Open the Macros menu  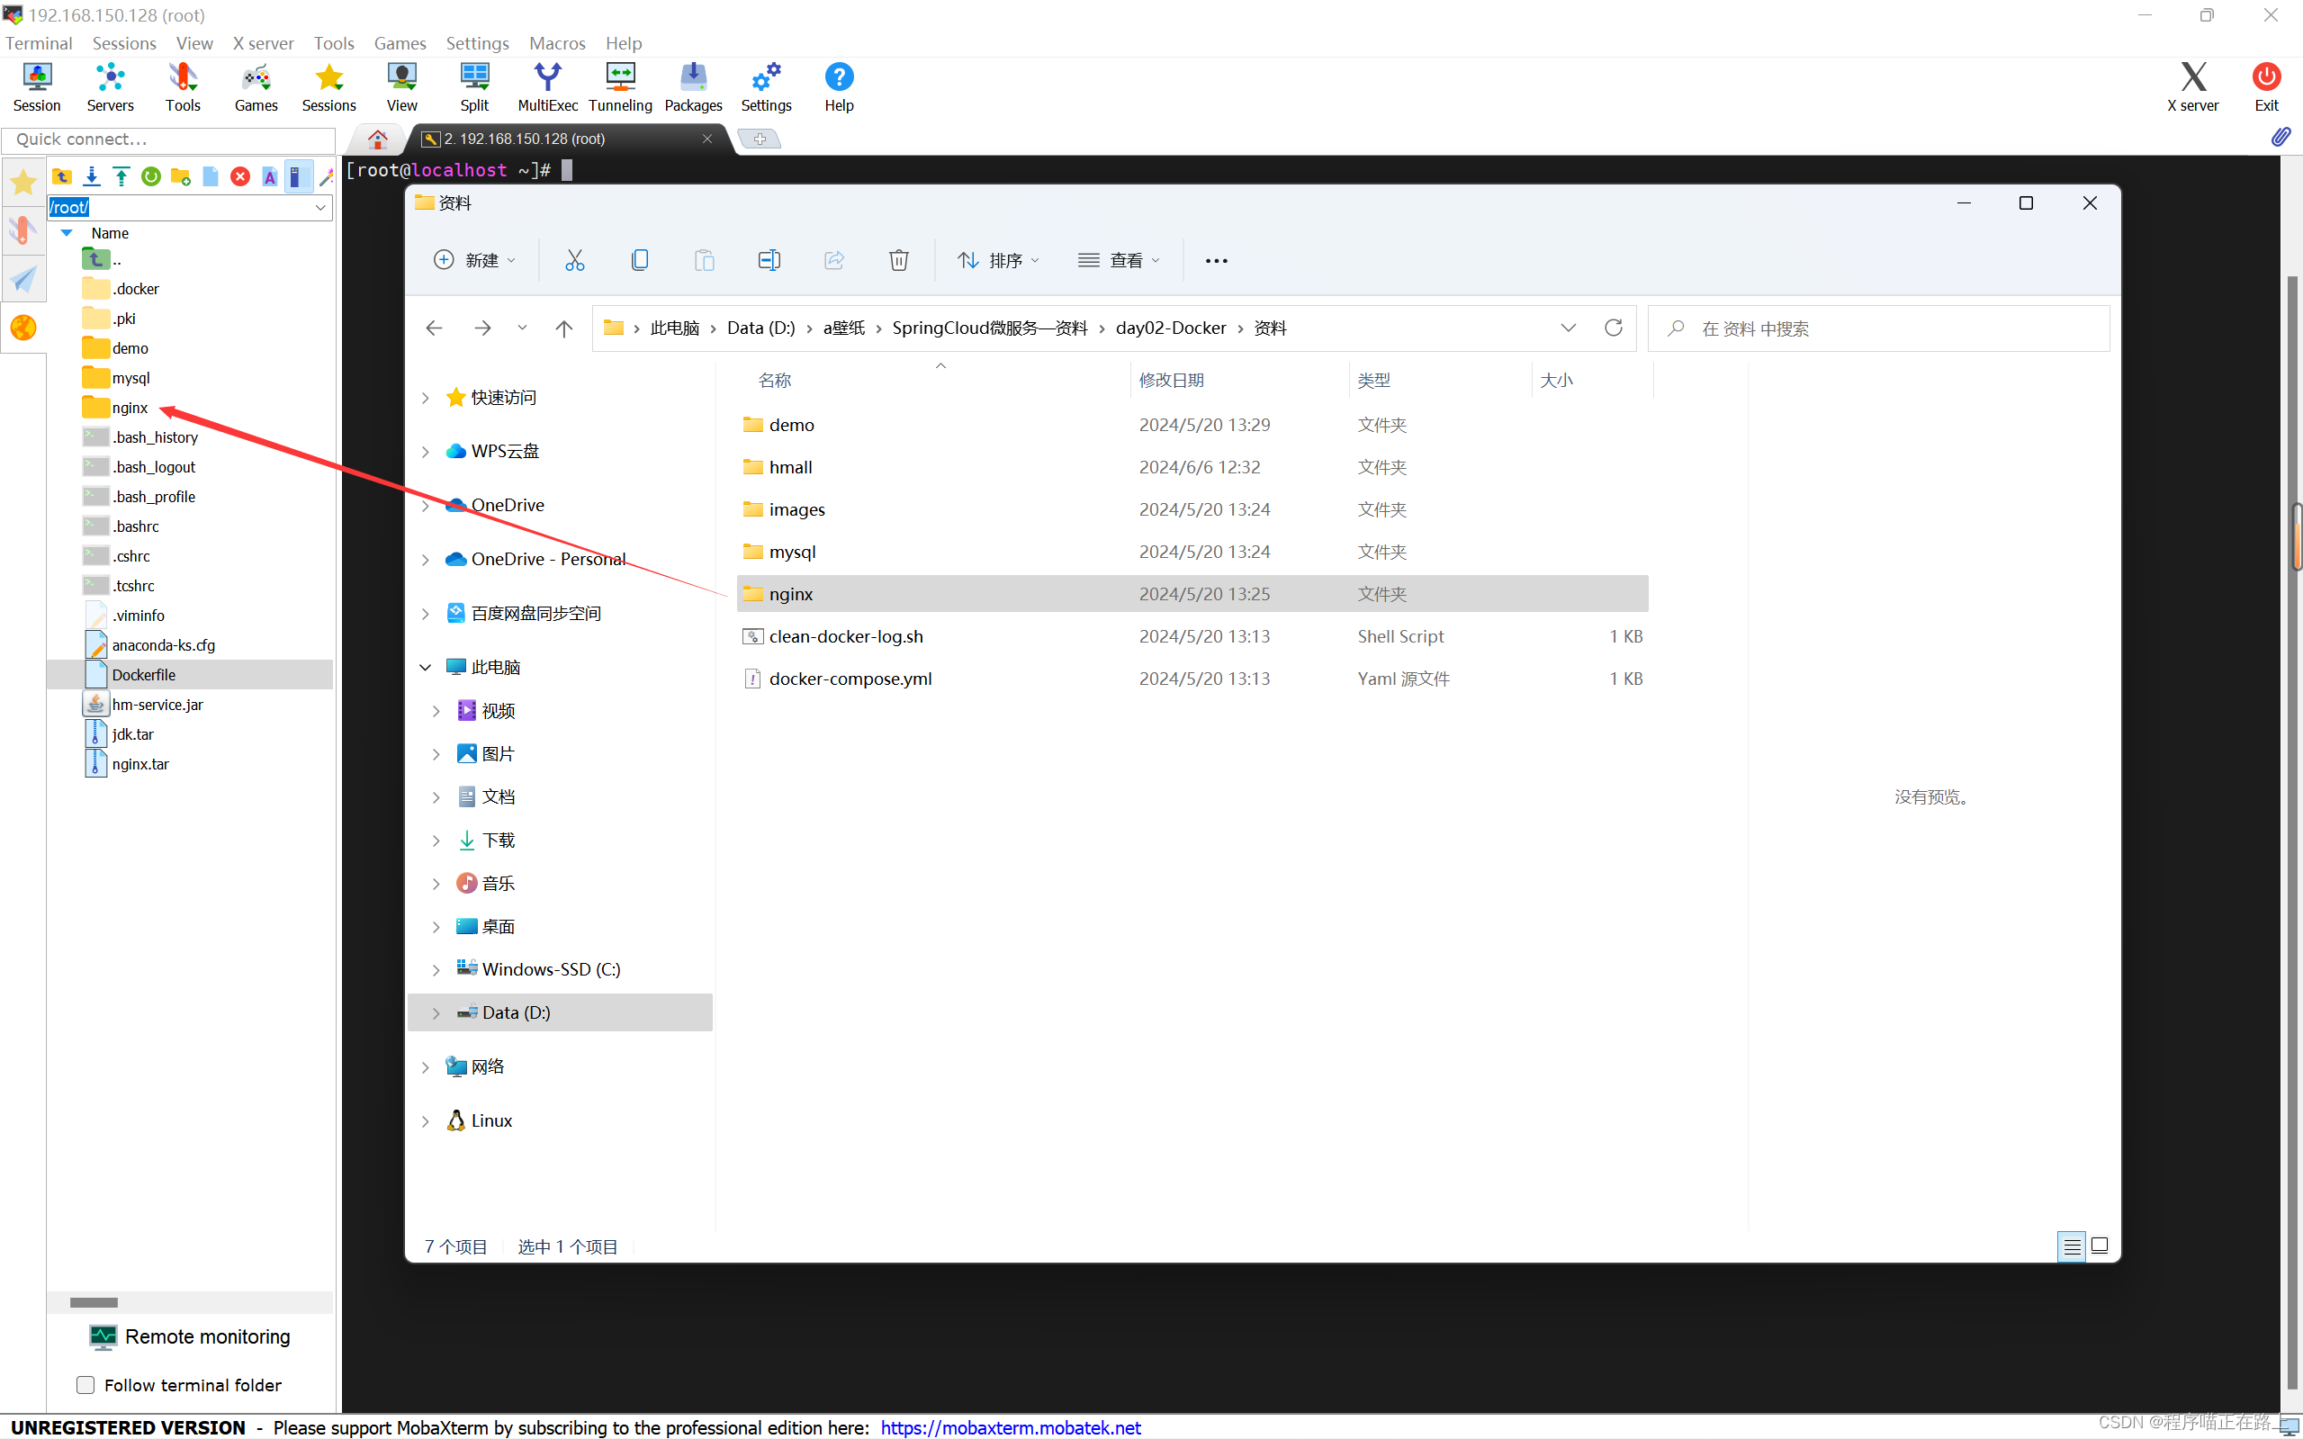[557, 43]
